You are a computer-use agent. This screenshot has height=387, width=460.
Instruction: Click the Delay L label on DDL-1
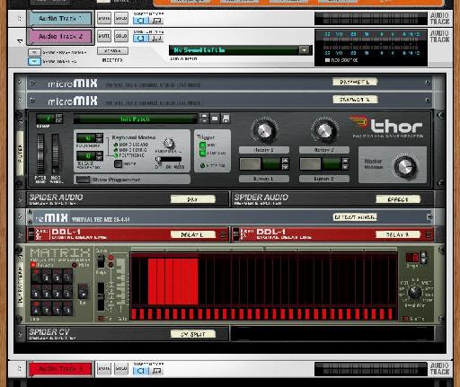192,234
